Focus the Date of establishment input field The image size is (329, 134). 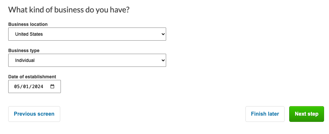click(35, 86)
